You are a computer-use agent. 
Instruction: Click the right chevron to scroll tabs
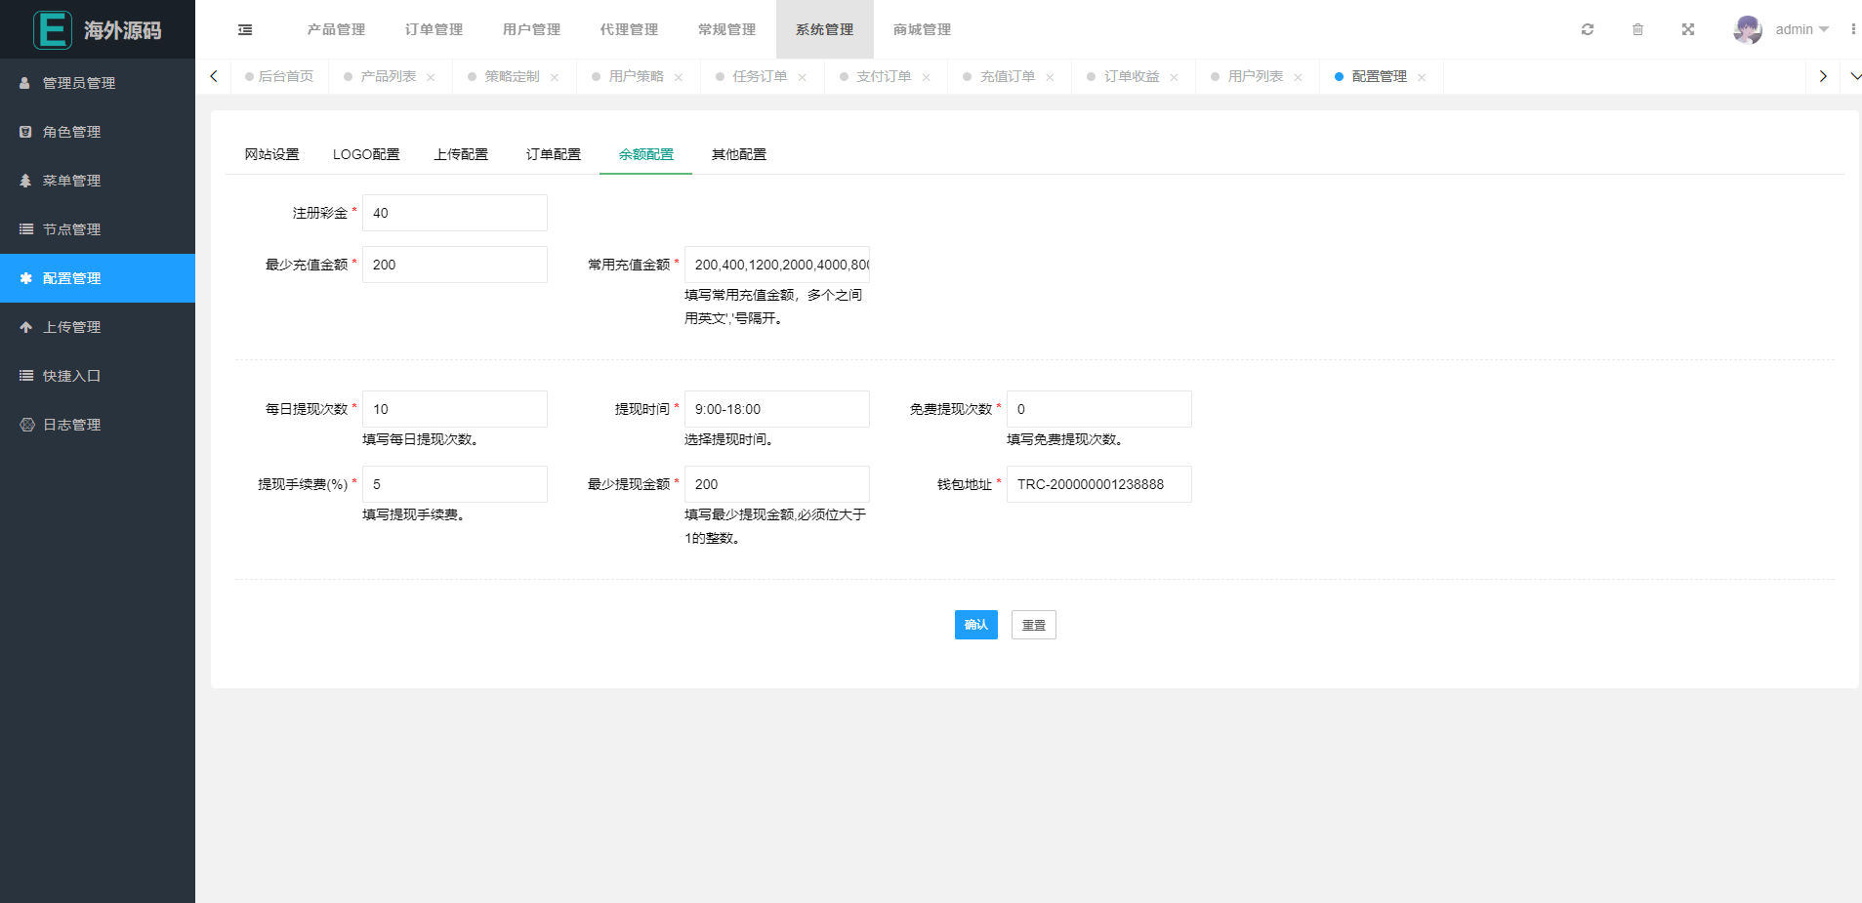tap(1822, 75)
